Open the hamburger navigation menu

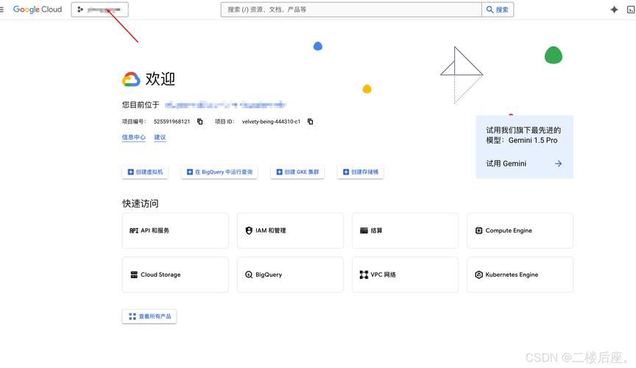[x=1, y=10]
